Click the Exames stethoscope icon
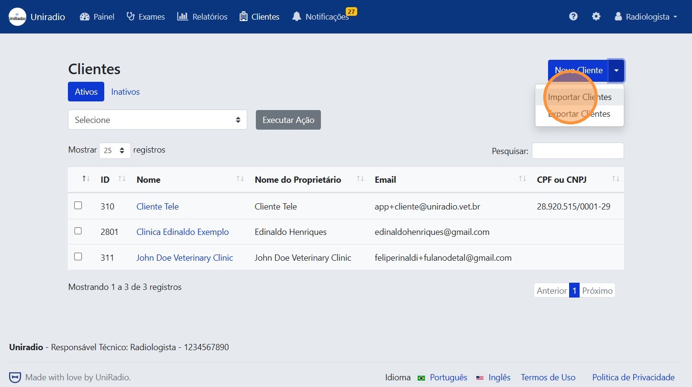 (129, 16)
